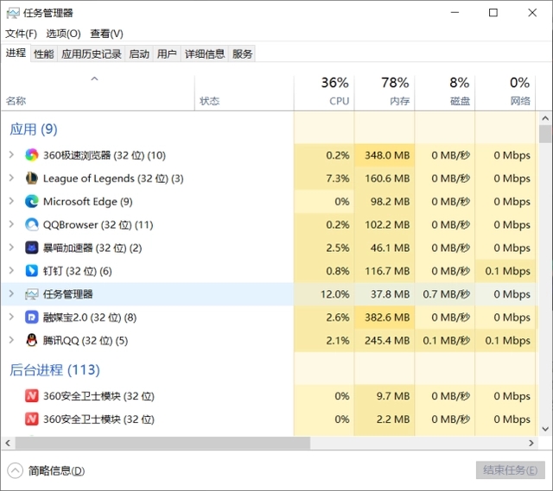The image size is (553, 491).
Task: Click the 结束任务(E) button
Action: tap(510, 470)
